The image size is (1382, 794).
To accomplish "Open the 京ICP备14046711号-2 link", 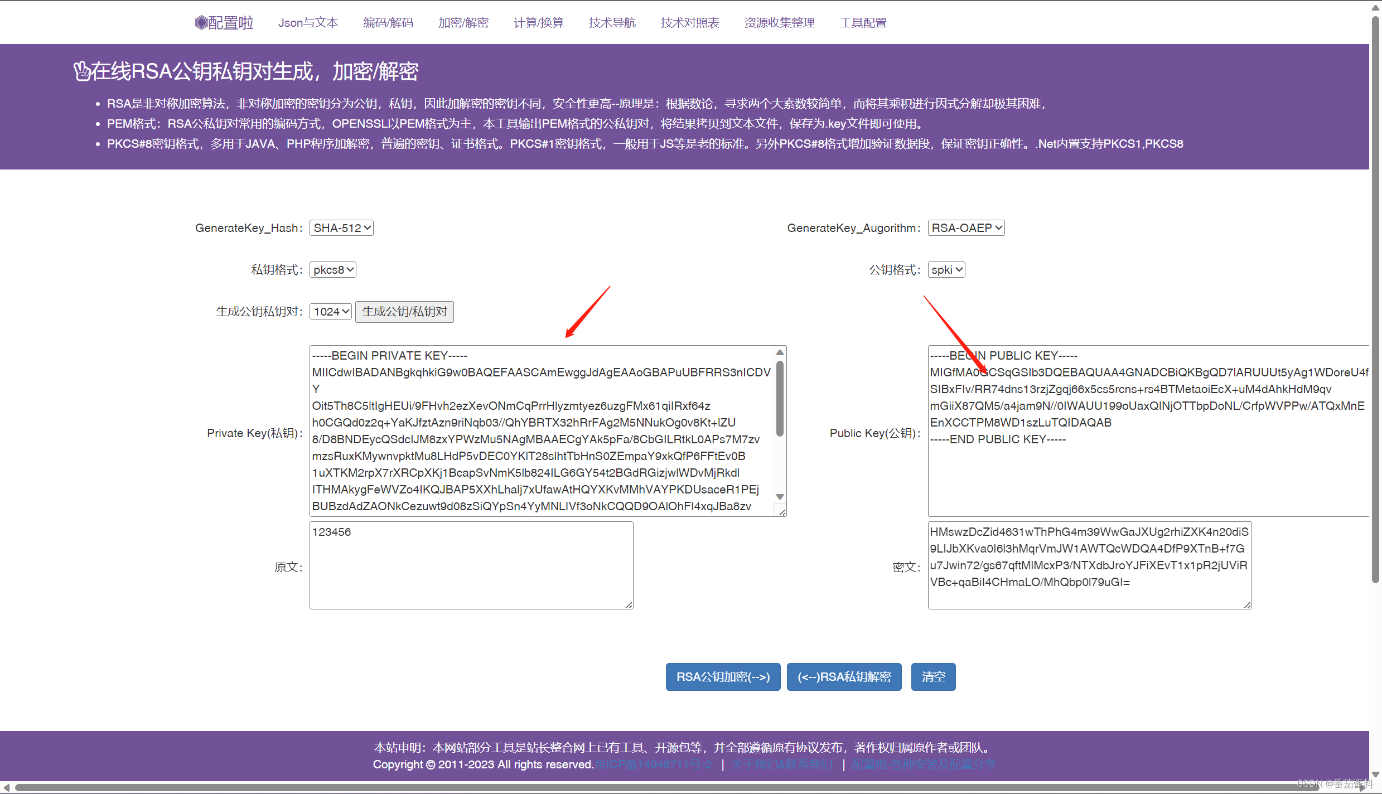I will point(653,764).
